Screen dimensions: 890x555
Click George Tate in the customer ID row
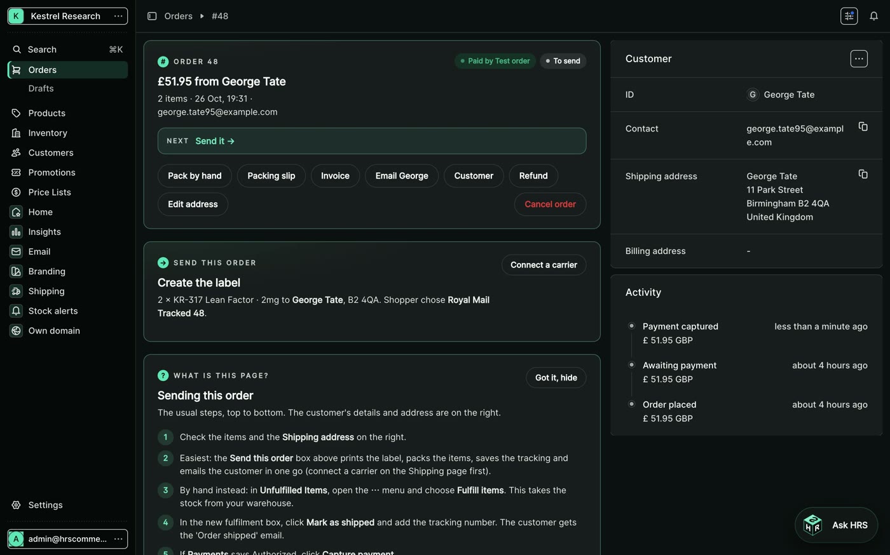[x=789, y=95]
